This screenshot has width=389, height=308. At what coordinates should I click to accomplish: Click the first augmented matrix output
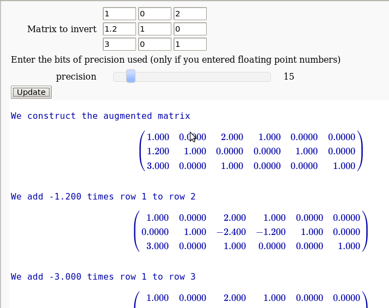coord(251,152)
